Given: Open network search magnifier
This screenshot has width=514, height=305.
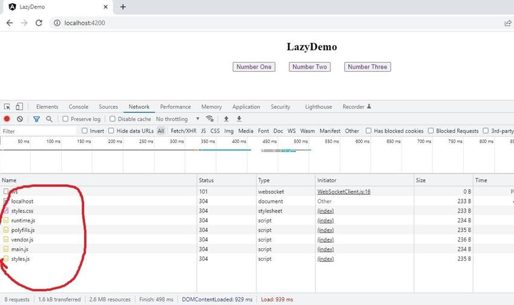Looking at the screenshot, I should coord(49,119).
